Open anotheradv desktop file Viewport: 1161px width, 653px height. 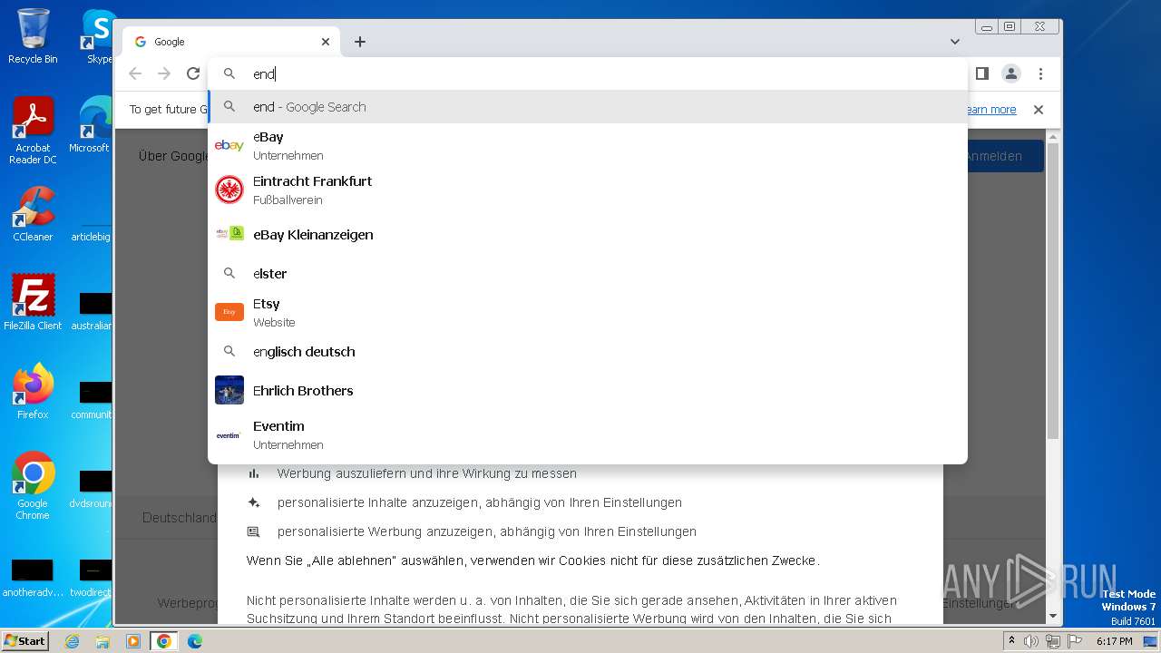(33, 578)
